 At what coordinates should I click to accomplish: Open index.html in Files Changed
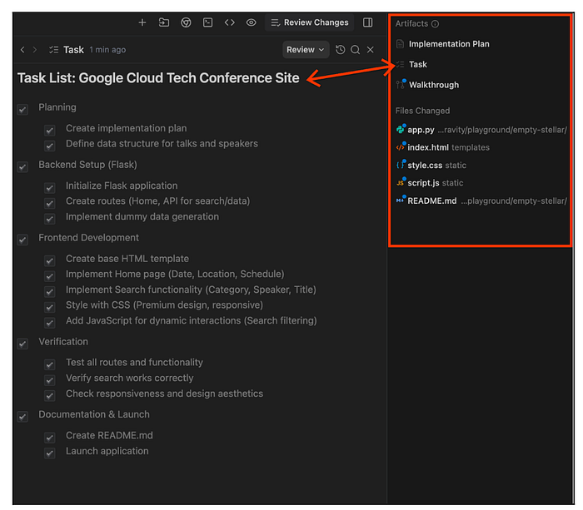(442, 147)
